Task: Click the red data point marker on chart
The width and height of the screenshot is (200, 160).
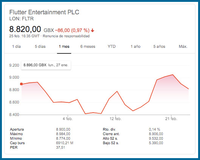Action: (x=22, y=84)
